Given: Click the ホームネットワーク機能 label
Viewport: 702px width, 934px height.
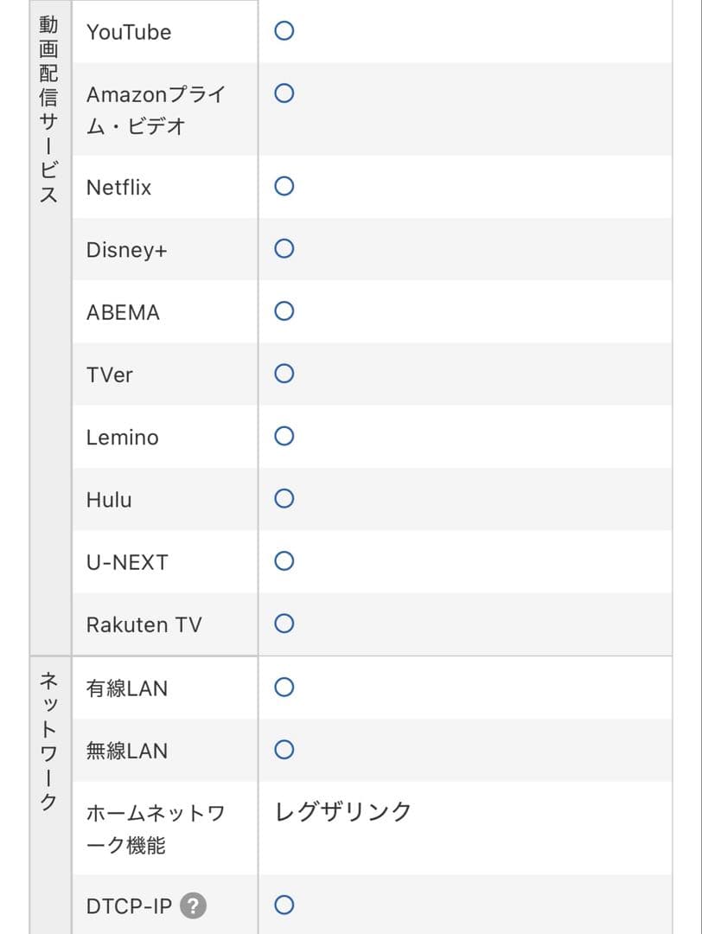Looking at the screenshot, I should click(156, 828).
